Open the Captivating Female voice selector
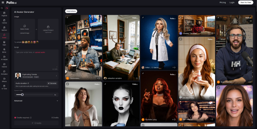Screen dimensions: 257x129 click(36, 76)
